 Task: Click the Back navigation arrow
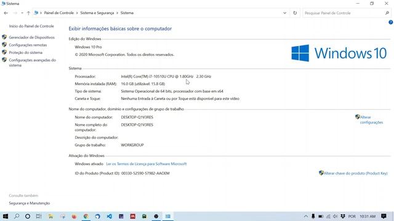pyautogui.click(x=6, y=13)
